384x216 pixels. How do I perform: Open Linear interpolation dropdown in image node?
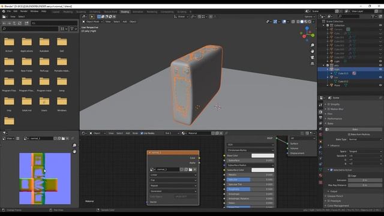[173, 175]
